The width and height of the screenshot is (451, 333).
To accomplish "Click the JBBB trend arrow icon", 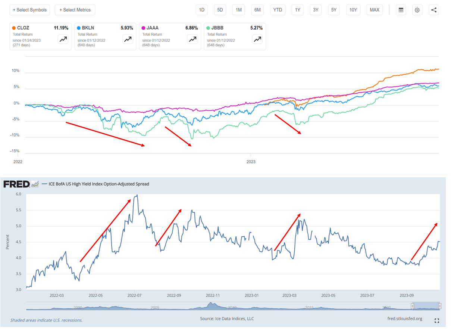I will tap(257, 39).
